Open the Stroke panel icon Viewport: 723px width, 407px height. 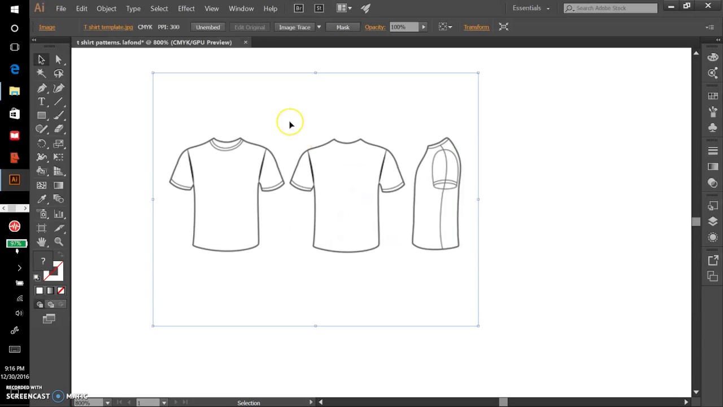[713, 151]
